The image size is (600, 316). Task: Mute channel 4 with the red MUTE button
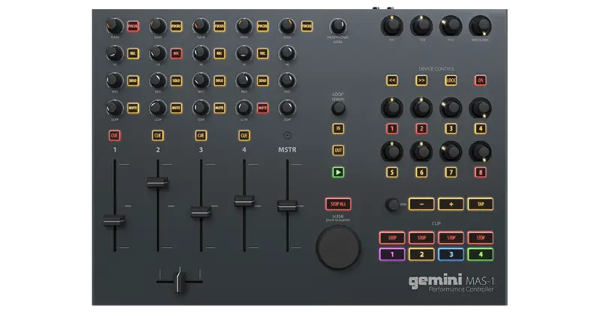pos(263,108)
